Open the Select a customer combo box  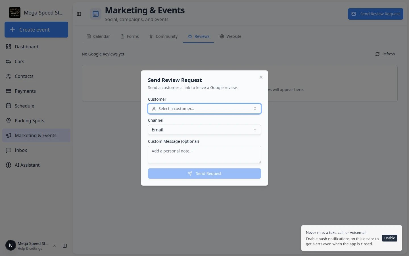[204, 109]
